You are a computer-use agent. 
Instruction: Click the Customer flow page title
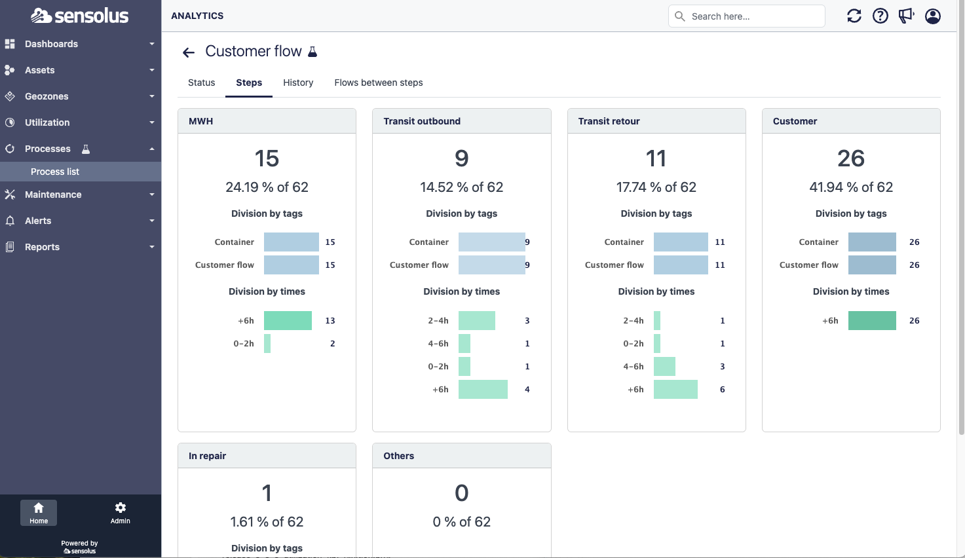254,51
